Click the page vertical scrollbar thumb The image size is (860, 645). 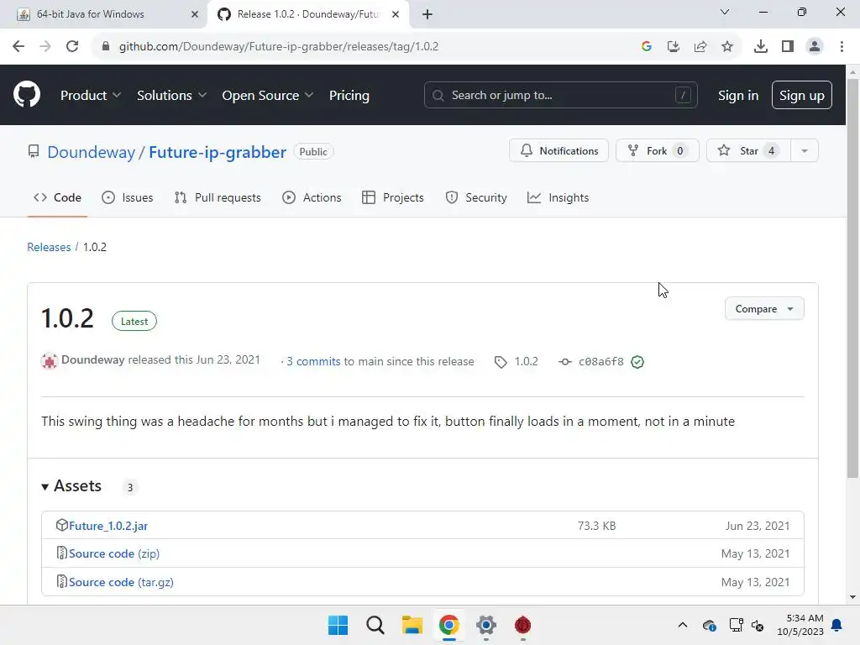pos(852,279)
